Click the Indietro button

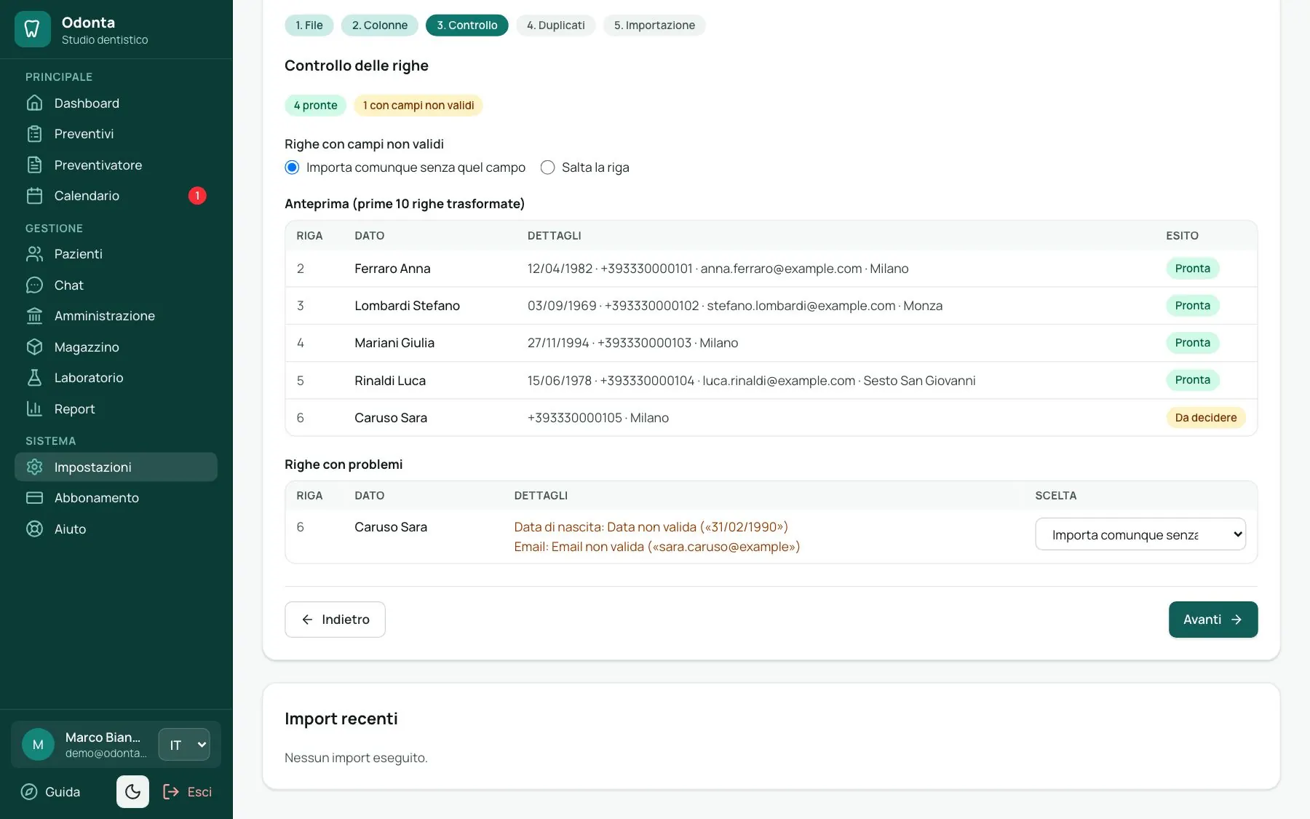click(335, 620)
